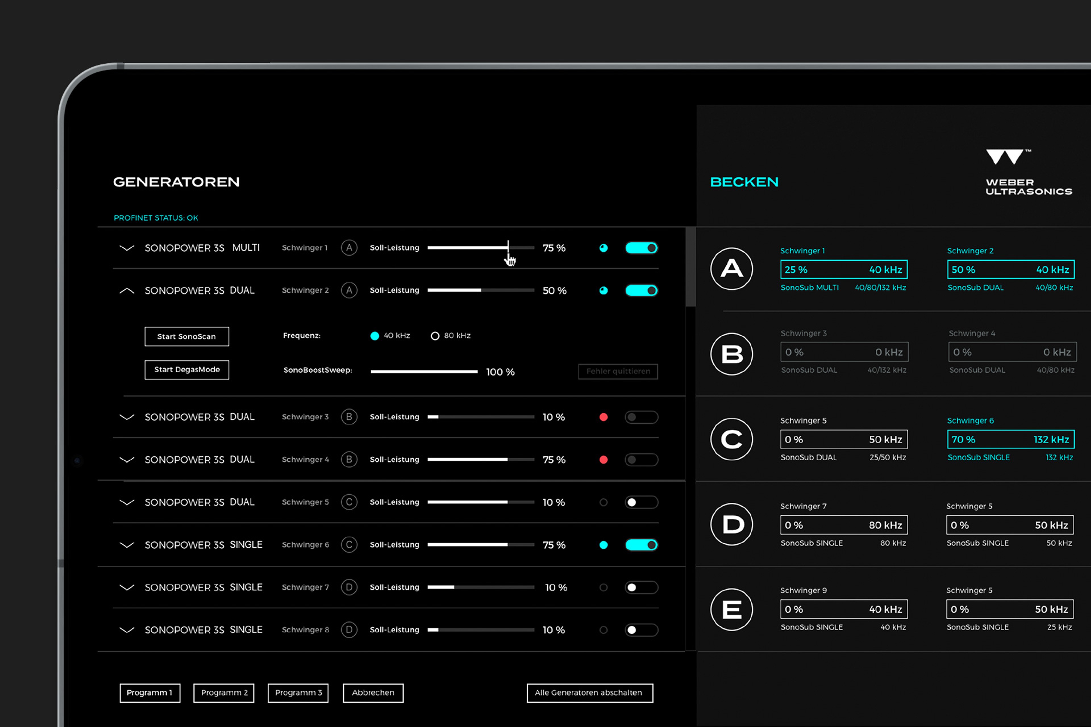Select the Becken E circle icon
The height and width of the screenshot is (727, 1091).
click(732, 609)
